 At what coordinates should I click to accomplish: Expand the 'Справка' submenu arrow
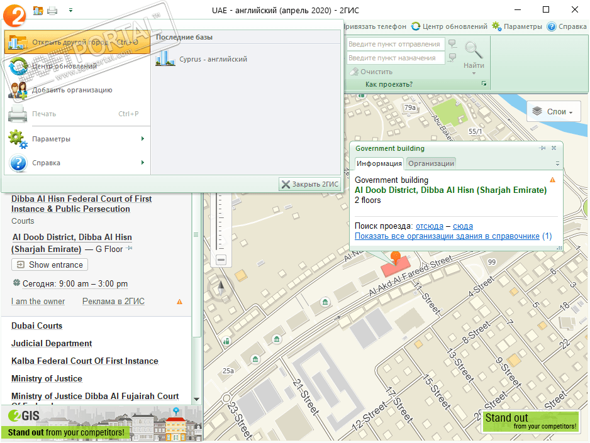pyautogui.click(x=143, y=163)
